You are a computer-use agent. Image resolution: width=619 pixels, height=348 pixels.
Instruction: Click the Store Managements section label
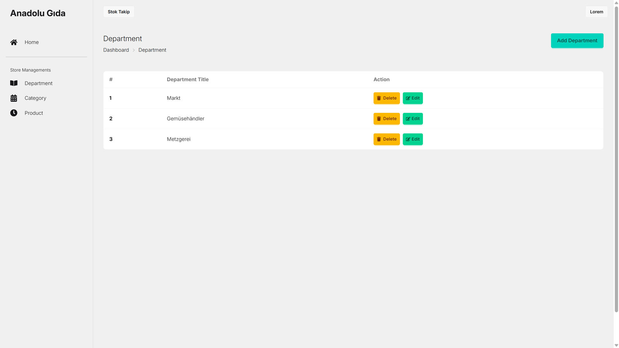pos(31,70)
